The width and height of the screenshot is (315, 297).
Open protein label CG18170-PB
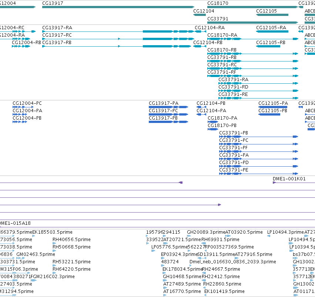222,126
